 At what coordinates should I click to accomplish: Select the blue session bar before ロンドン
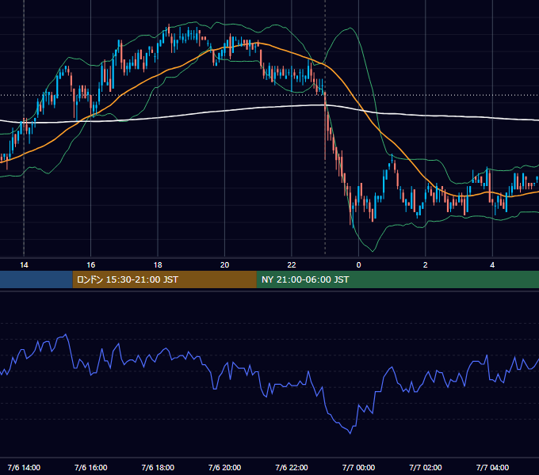(36, 279)
